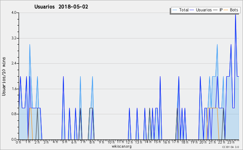The height and width of the screenshot is (150, 243).
Task: Click the wikiscan.org text below chart
Action: [122, 146]
